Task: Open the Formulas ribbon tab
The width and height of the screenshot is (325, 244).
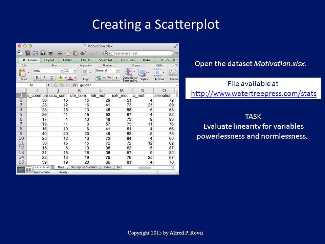Action: [128, 60]
